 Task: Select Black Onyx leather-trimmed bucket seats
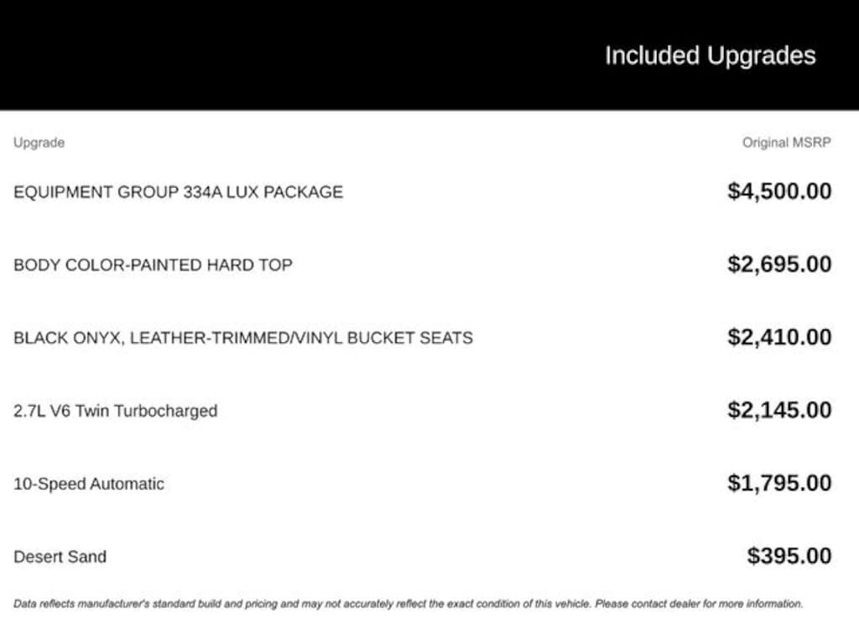tap(243, 338)
